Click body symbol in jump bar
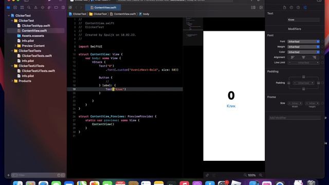The height and width of the screenshot is (185, 329). [x=144, y=14]
